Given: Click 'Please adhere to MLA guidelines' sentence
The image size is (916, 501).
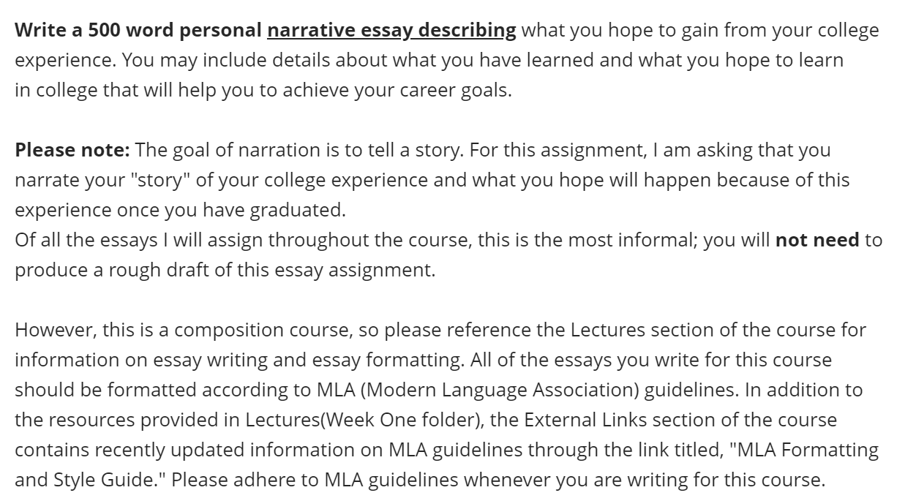Looking at the screenshot, I should [x=314, y=480].
